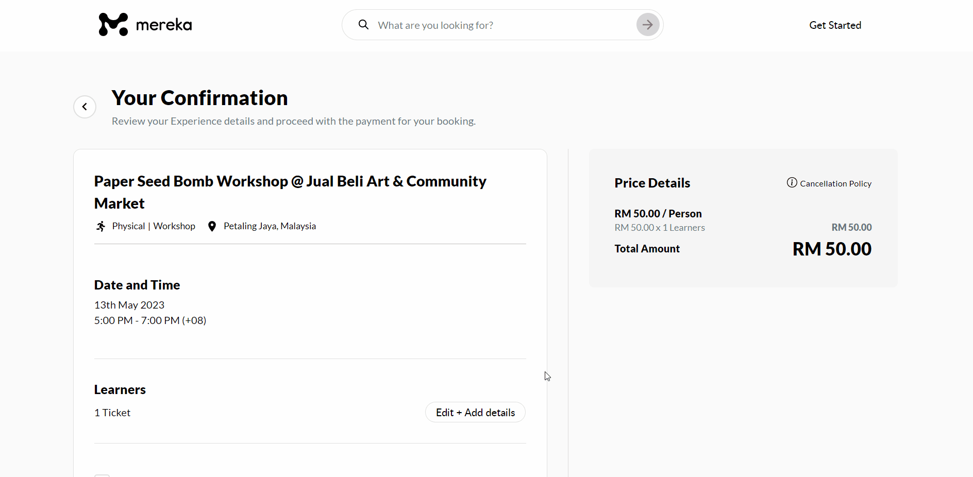
Task: Open the Get Started link
Action: [835, 25]
